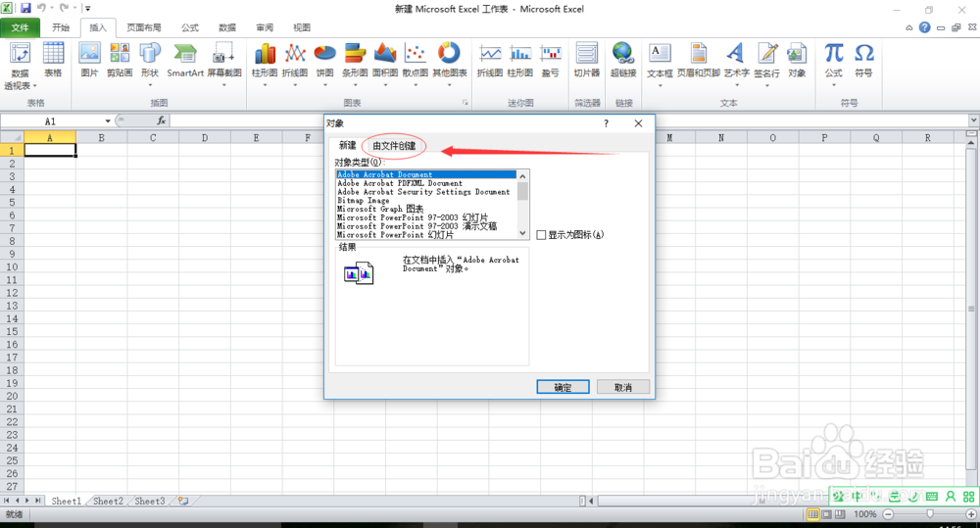Select the 新建 tab in Object dialog
Image resolution: width=980 pixels, height=528 pixels.
(x=348, y=146)
